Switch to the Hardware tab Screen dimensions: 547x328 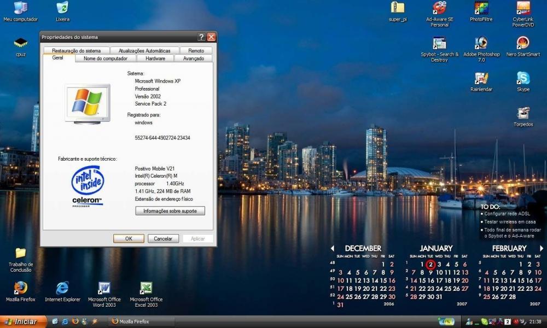coord(155,58)
